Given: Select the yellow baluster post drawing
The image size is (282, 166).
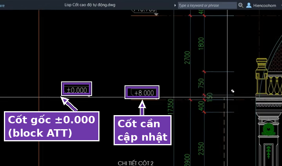Looking at the screenshot, I should point(262,76).
